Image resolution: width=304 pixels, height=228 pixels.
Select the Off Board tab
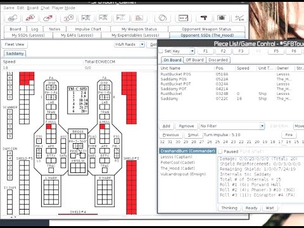click(194, 60)
